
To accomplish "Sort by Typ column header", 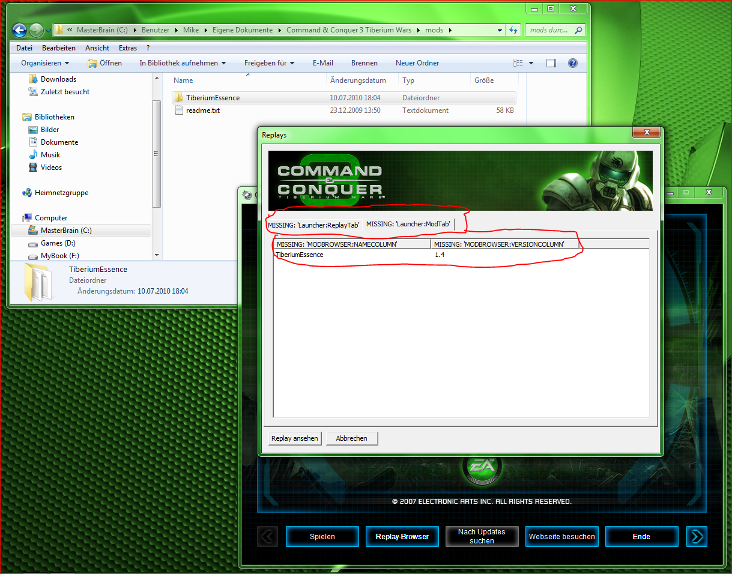I will coord(435,80).
